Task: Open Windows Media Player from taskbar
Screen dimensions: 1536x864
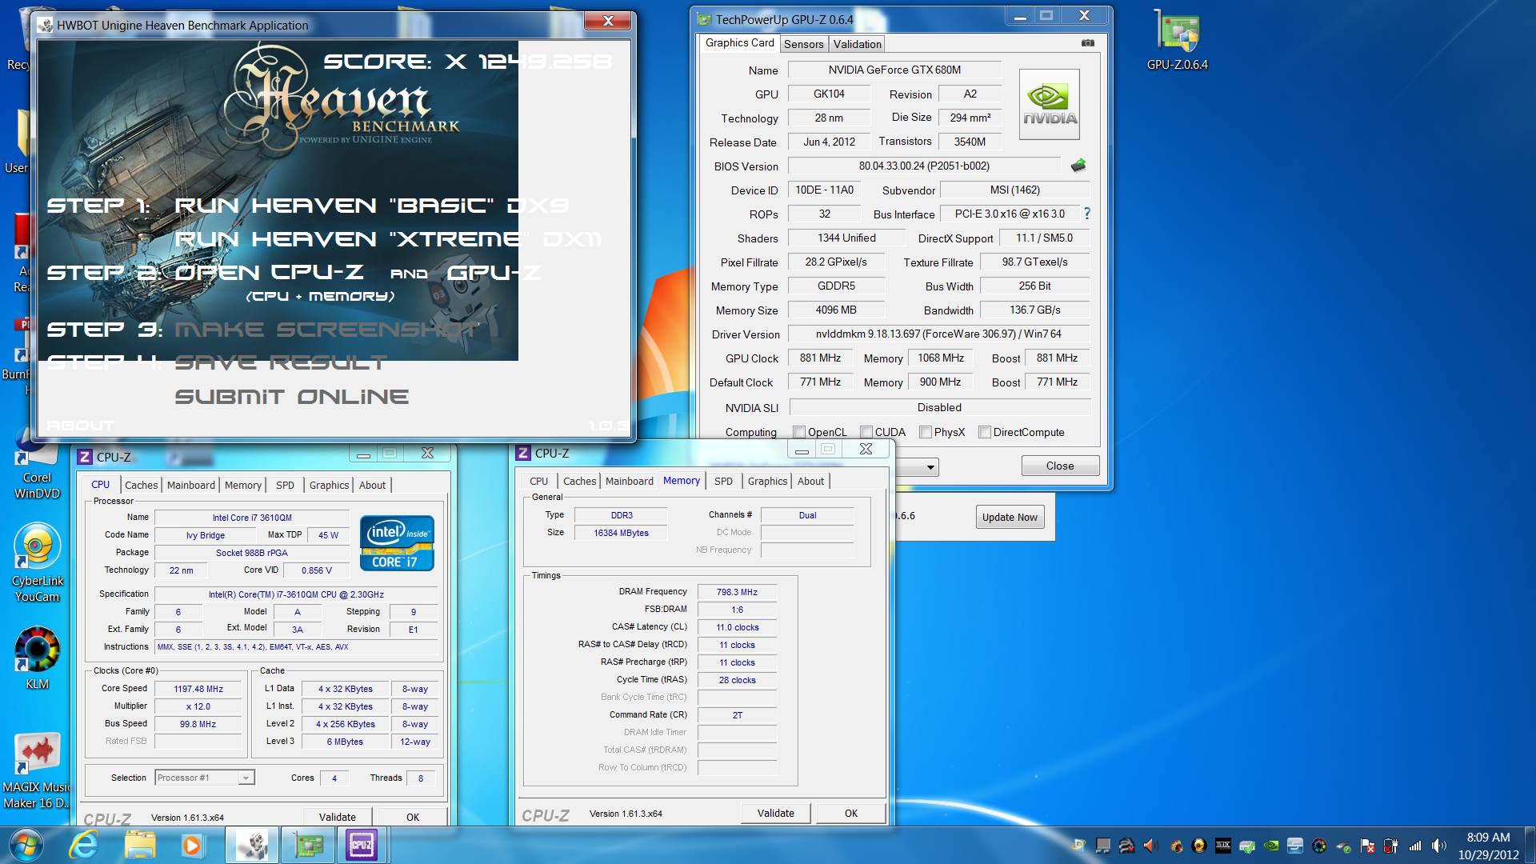Action: pos(191,846)
